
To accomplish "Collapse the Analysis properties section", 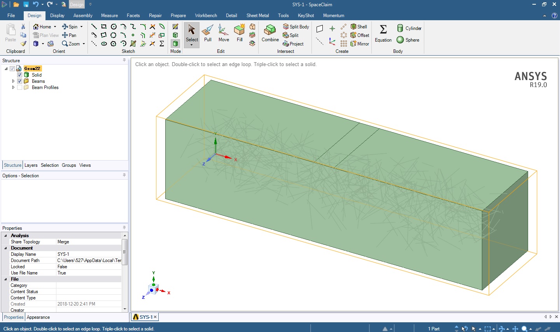I will [x=5, y=236].
